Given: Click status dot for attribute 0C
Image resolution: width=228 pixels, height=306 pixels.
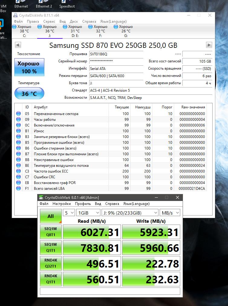Looking at the screenshot, I should (x=18, y=125).
